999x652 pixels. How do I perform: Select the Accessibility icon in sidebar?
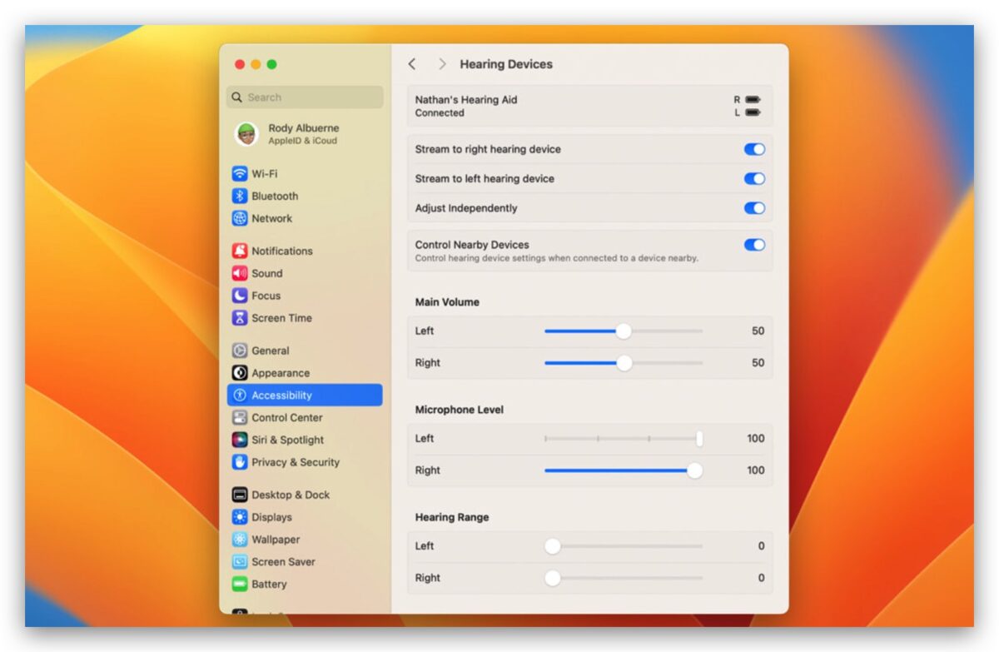tap(240, 396)
